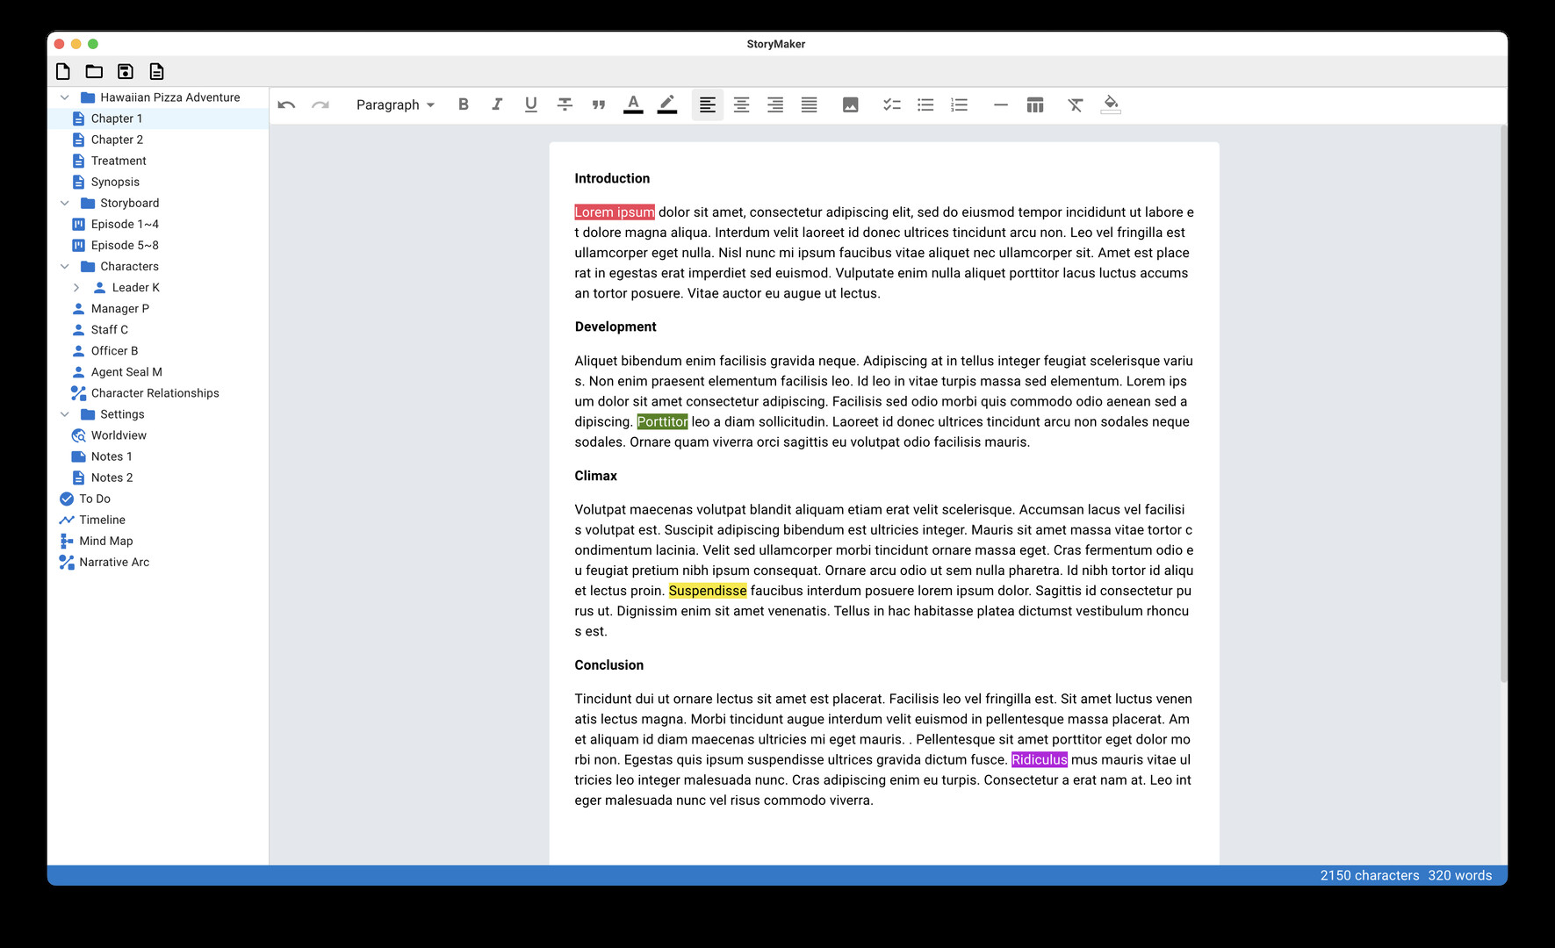The width and height of the screenshot is (1555, 948).
Task: Insert a to-do checklist
Action: [891, 104]
